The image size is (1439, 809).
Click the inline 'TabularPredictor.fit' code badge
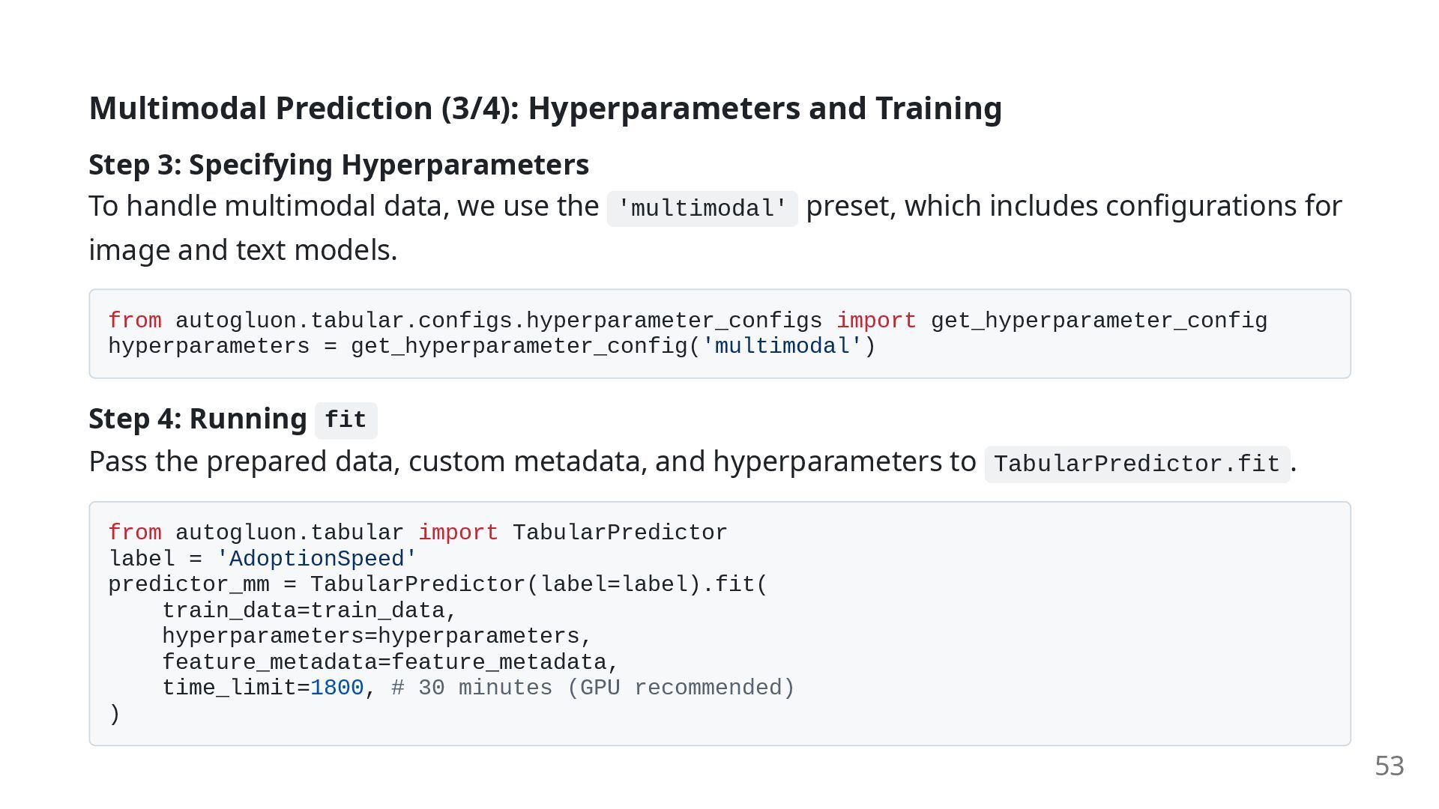pos(1137,464)
